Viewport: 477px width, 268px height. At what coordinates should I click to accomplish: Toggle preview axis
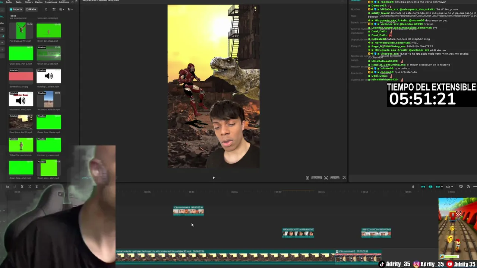pos(448,187)
